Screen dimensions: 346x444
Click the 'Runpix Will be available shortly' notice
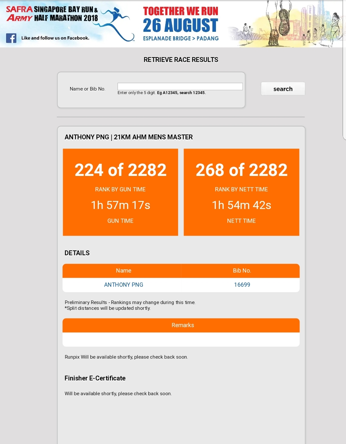[x=126, y=357]
